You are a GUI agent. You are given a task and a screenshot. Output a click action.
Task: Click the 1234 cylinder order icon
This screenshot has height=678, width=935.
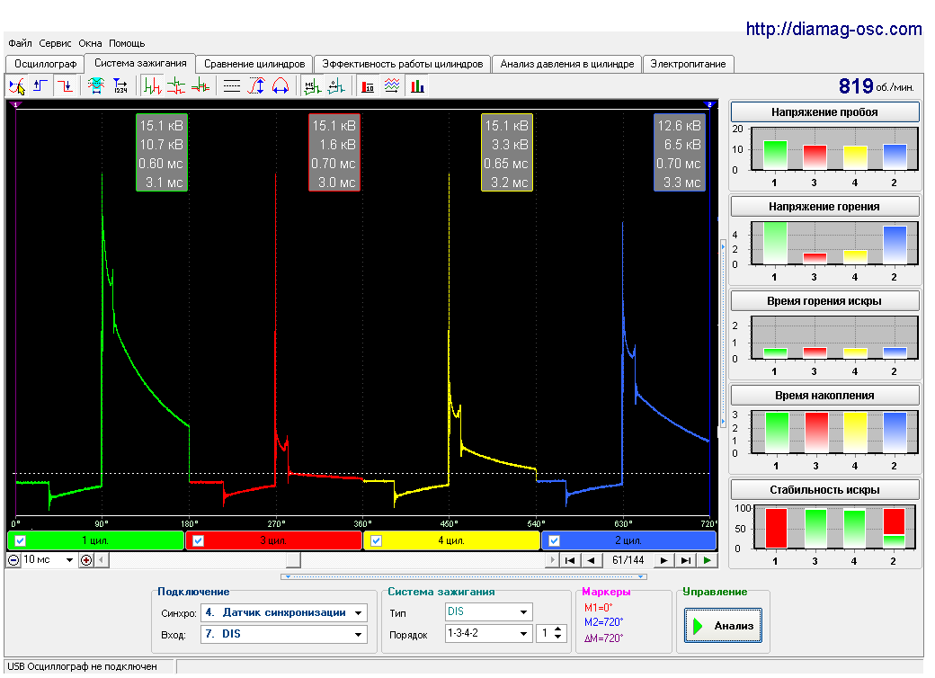coord(120,86)
